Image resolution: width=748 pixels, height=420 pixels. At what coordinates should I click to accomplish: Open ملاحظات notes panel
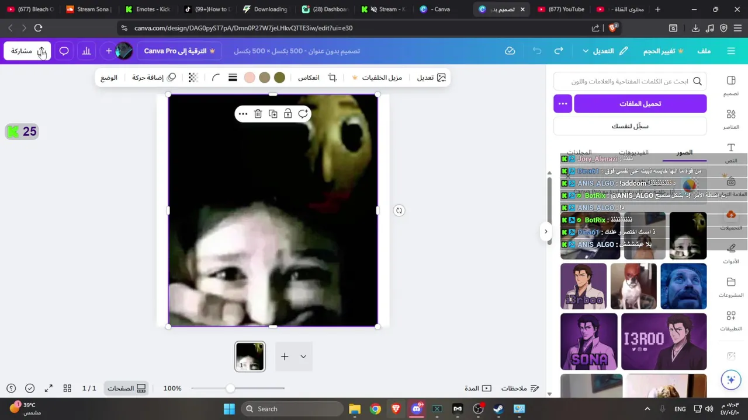coord(520,388)
